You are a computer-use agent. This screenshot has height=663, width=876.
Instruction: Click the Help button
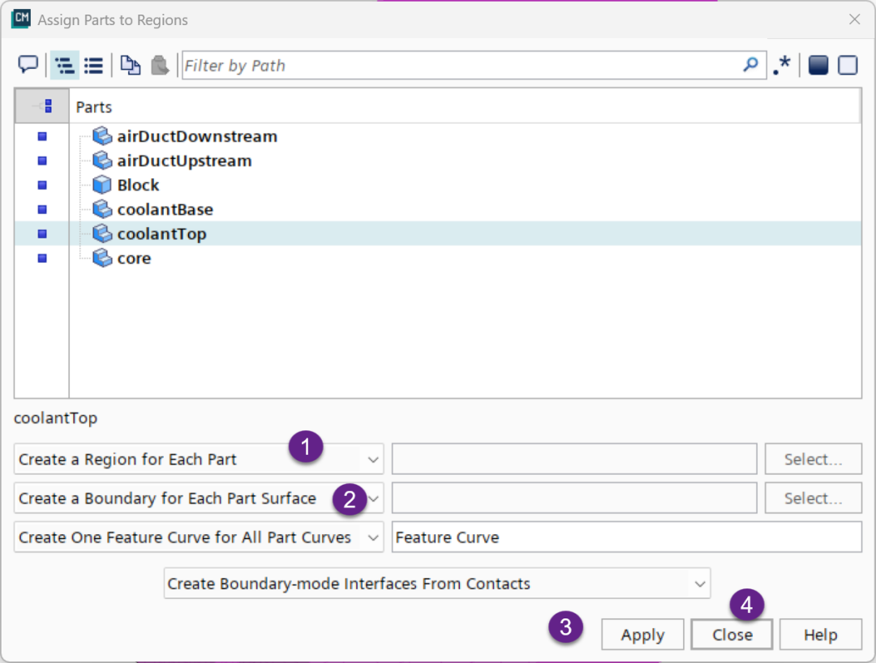[821, 635]
